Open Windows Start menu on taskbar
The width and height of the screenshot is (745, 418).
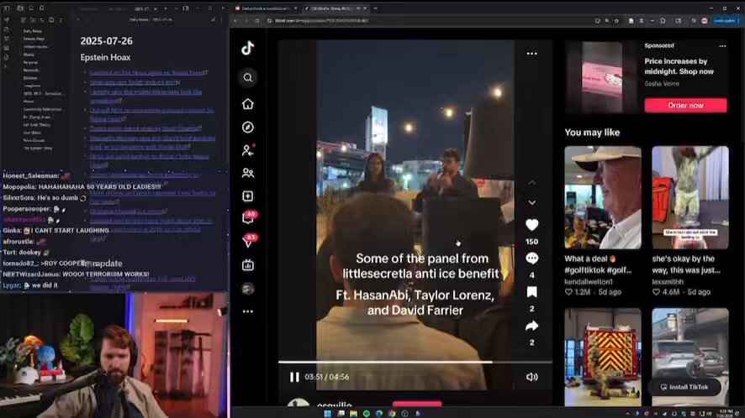coord(327,414)
